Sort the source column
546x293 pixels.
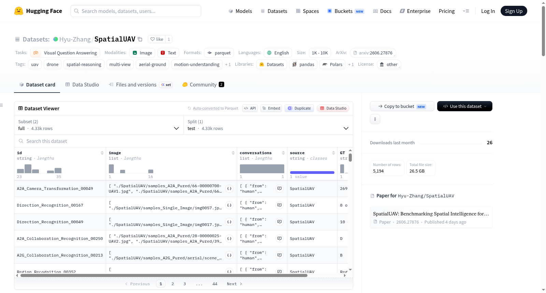tap(333, 153)
